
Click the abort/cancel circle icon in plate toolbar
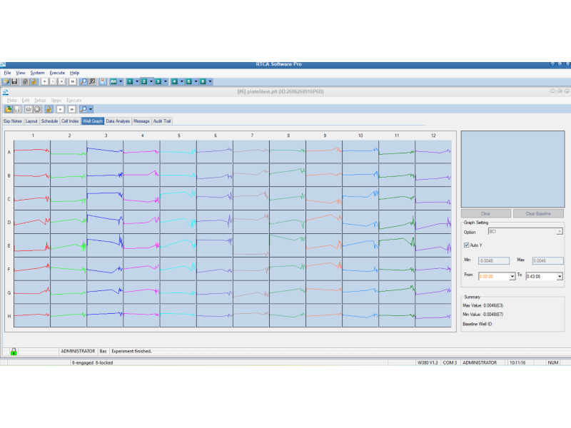(x=37, y=109)
